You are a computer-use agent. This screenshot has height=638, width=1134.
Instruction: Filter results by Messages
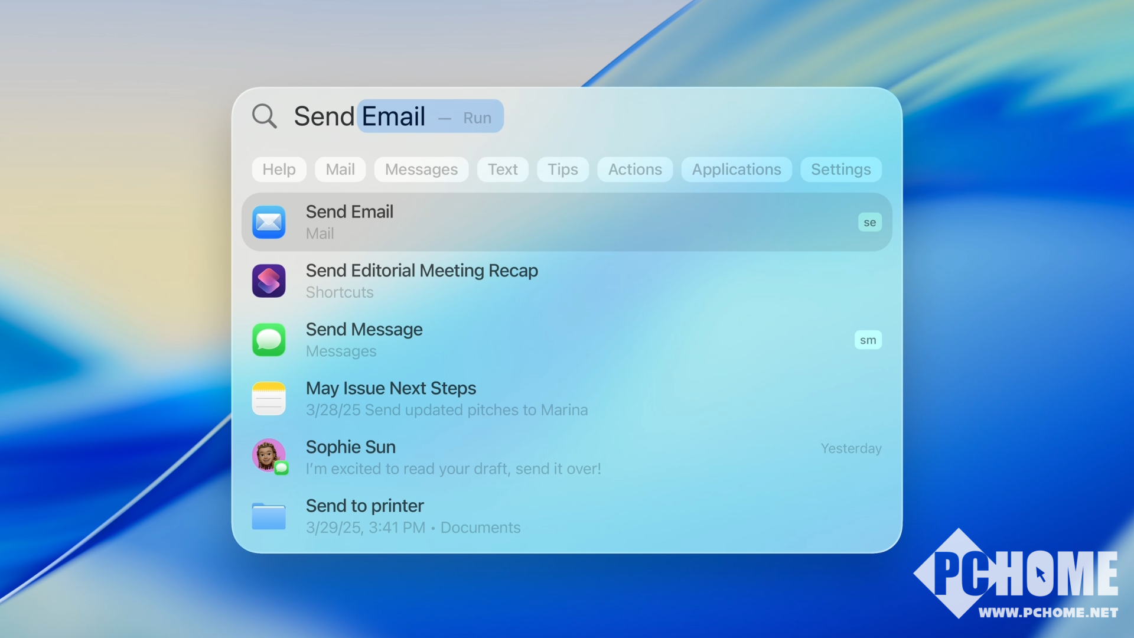pyautogui.click(x=421, y=170)
